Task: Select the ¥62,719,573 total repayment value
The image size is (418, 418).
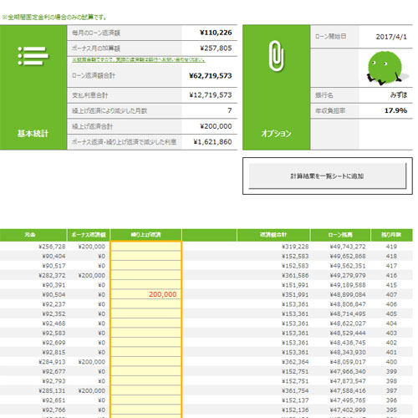Action: [x=210, y=76]
